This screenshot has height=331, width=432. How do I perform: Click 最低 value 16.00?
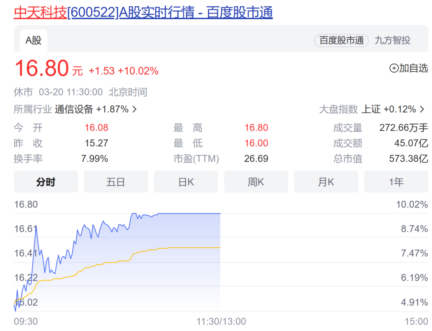(256, 143)
